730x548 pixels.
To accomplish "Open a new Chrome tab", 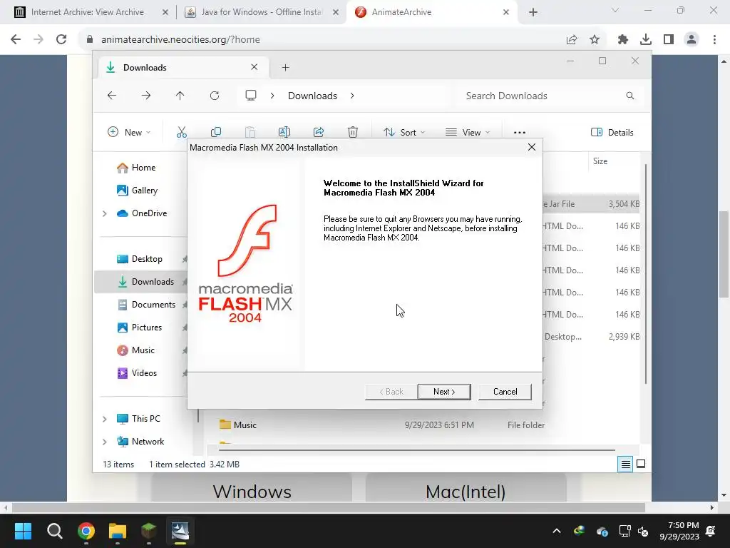I will coord(533,12).
